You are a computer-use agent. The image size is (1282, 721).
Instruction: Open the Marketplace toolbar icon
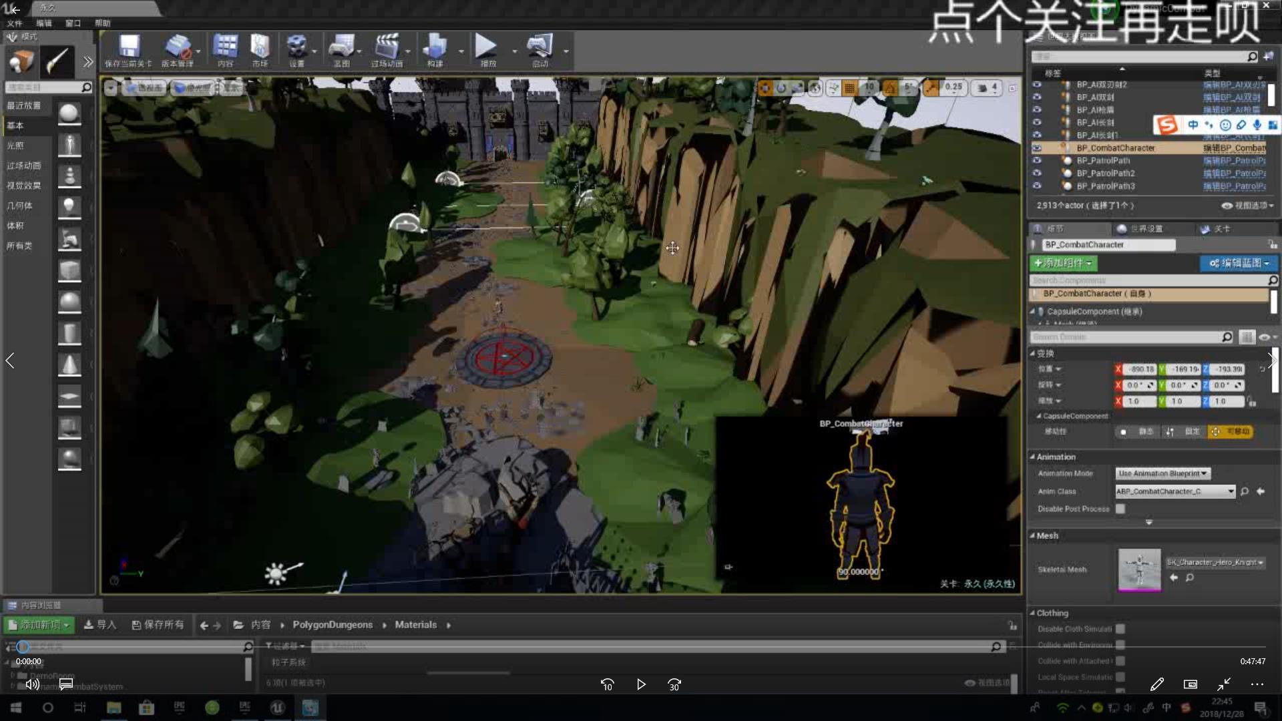point(260,47)
